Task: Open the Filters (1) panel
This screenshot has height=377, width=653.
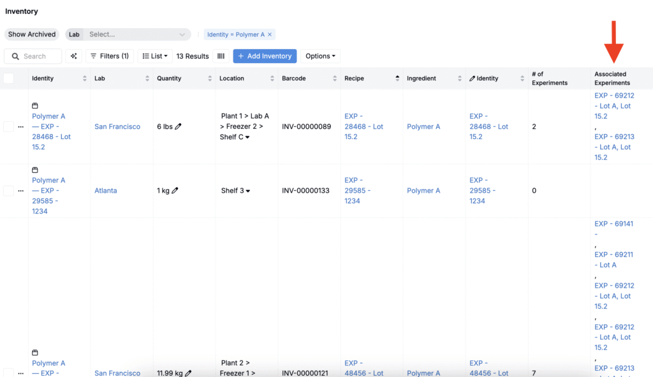Action: pyautogui.click(x=110, y=56)
